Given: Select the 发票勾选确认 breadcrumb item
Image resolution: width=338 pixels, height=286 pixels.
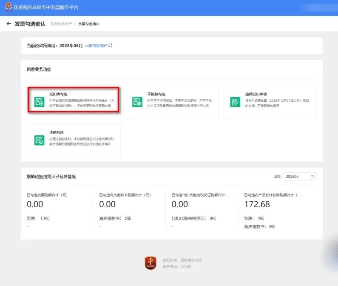Looking at the screenshot, I should (88, 24).
